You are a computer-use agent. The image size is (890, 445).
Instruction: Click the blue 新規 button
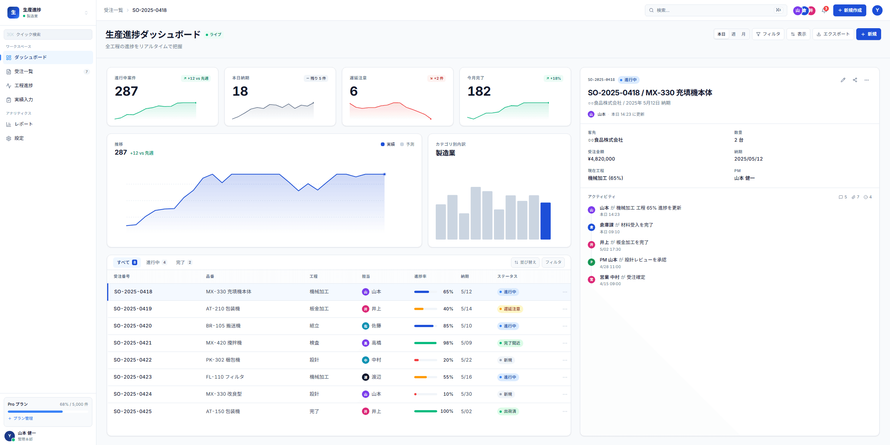[x=868, y=34]
